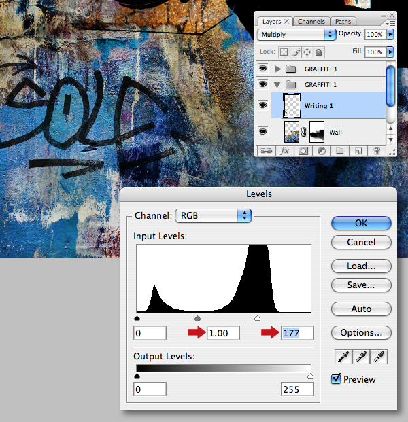Click OK in Levels dialog
Viewport: 408px width, 422px height.
[x=361, y=223]
